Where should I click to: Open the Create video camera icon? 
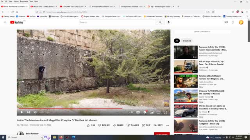pos(226,22)
